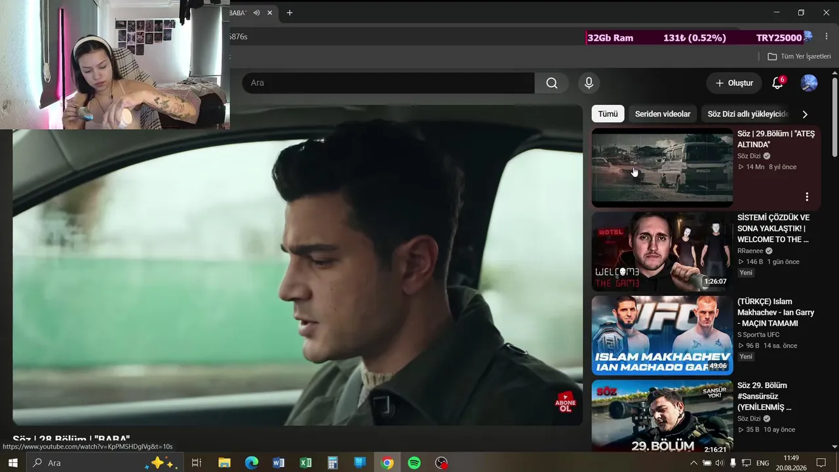Image resolution: width=839 pixels, height=472 pixels.
Task: Click the YouTube search magnifier button
Action: [552, 83]
